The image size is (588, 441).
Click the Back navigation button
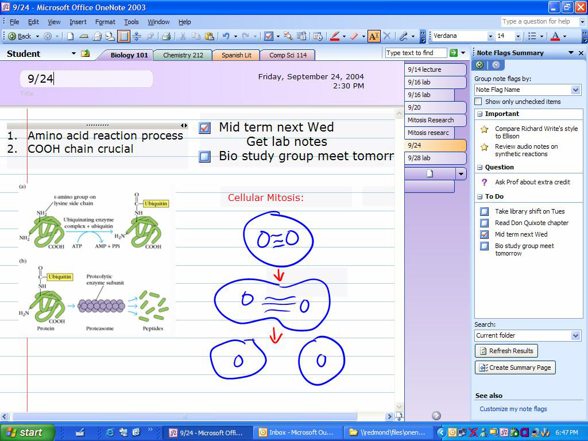[x=20, y=36]
